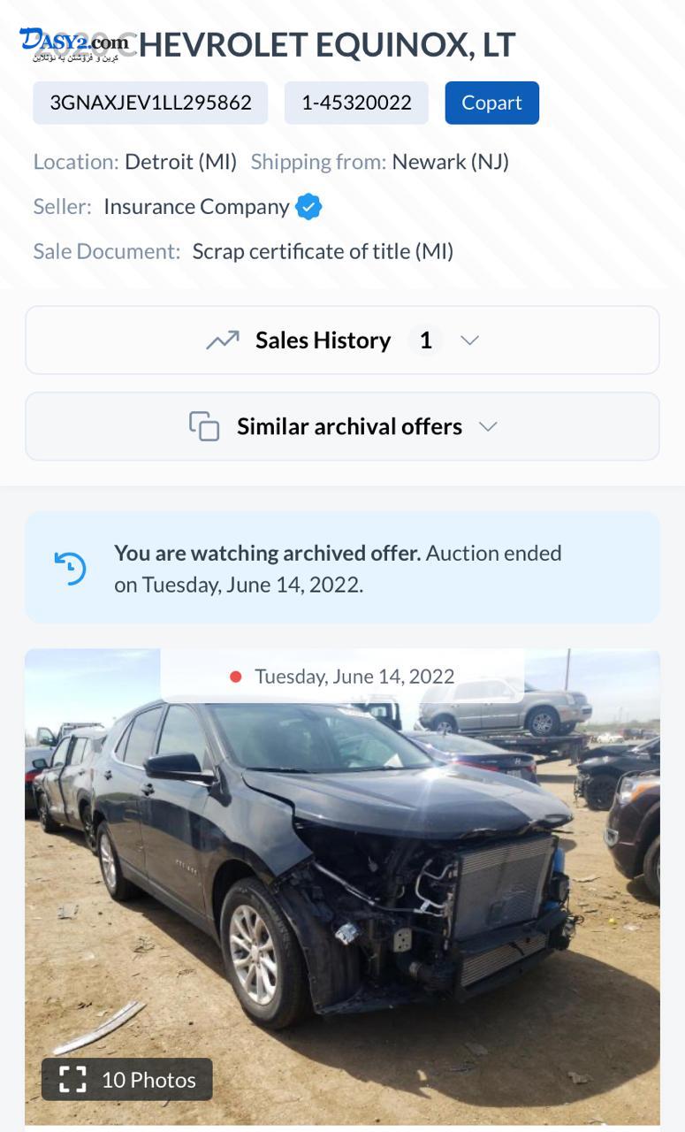685x1132 pixels.
Task: Click the archived offer history clock icon
Action: coord(71,569)
